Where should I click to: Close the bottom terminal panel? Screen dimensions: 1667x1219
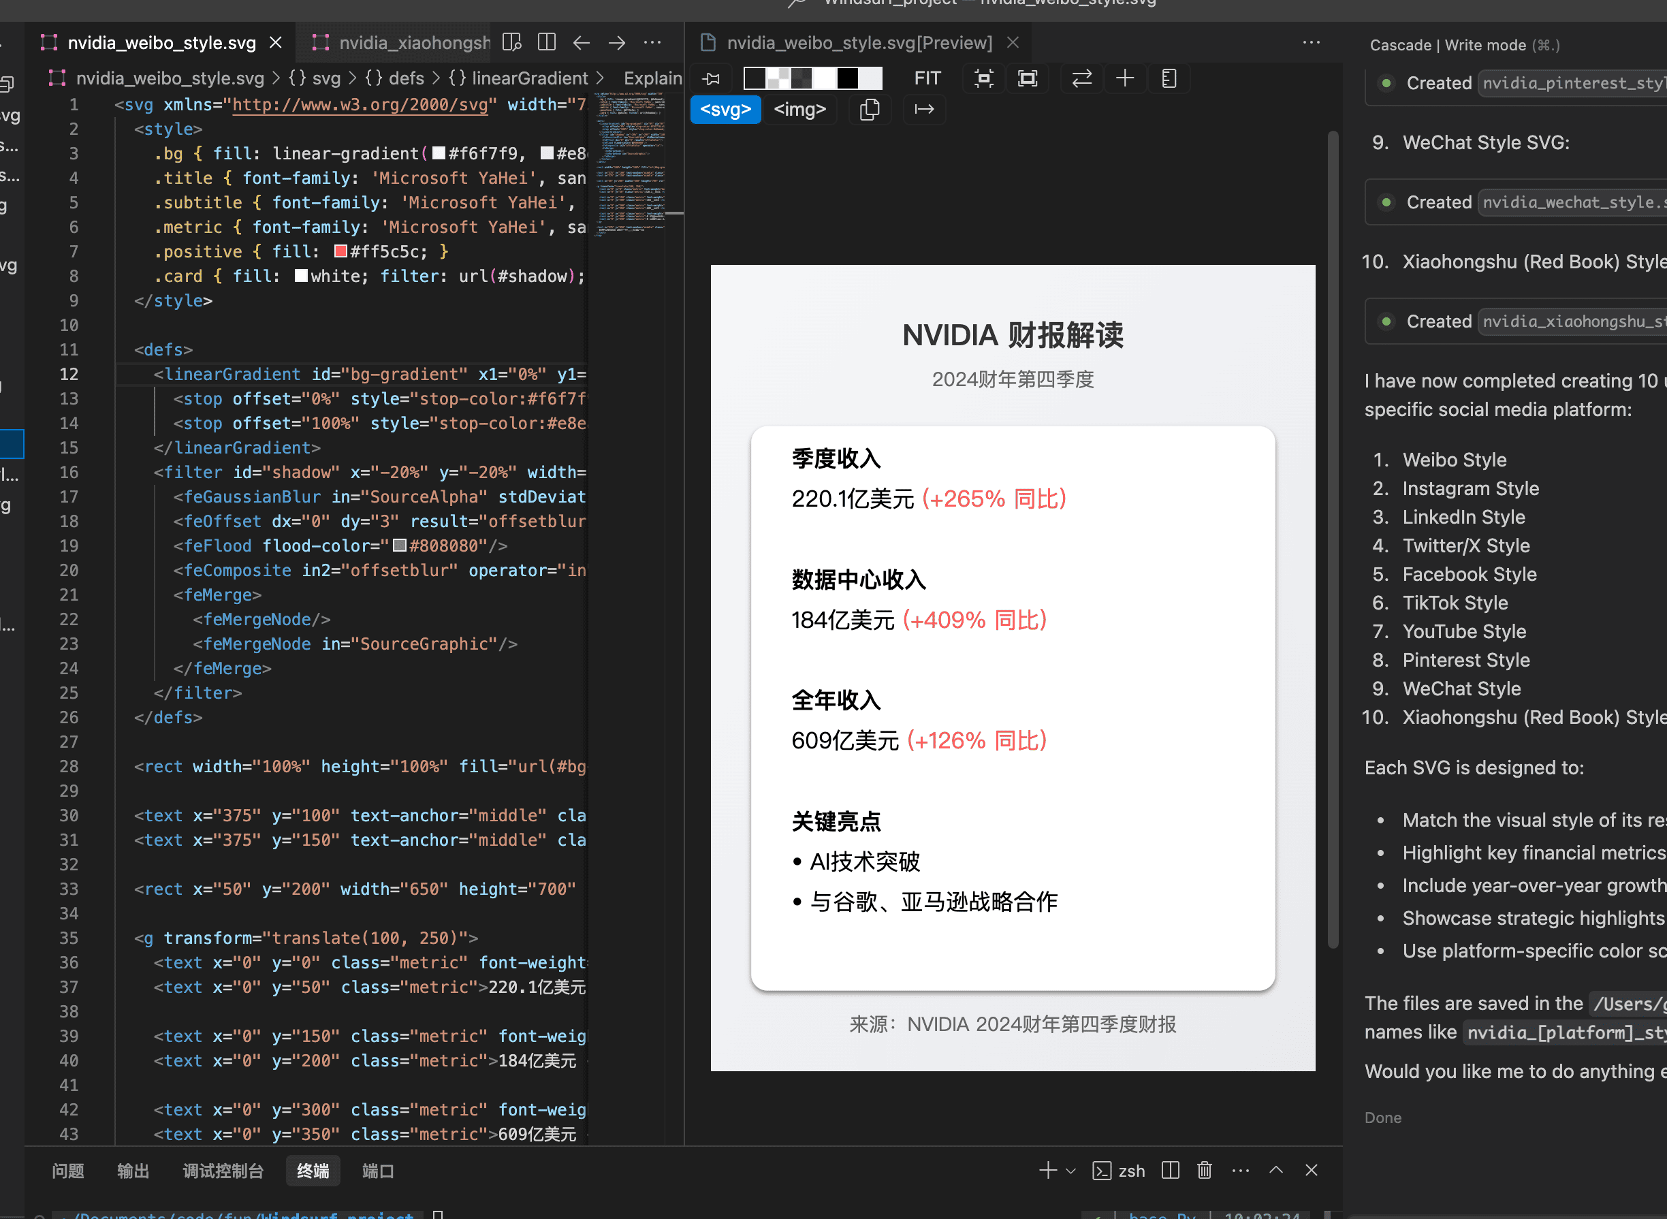point(1312,1170)
